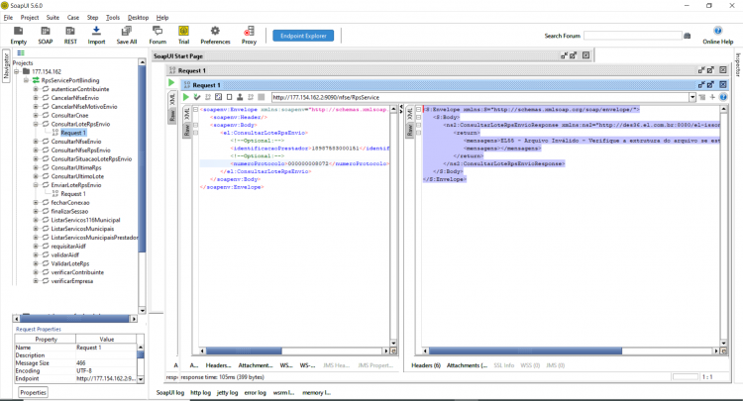Viewport: 743px width, 401px height.
Task: Click the Endpoint Explorer button
Action: 303,36
